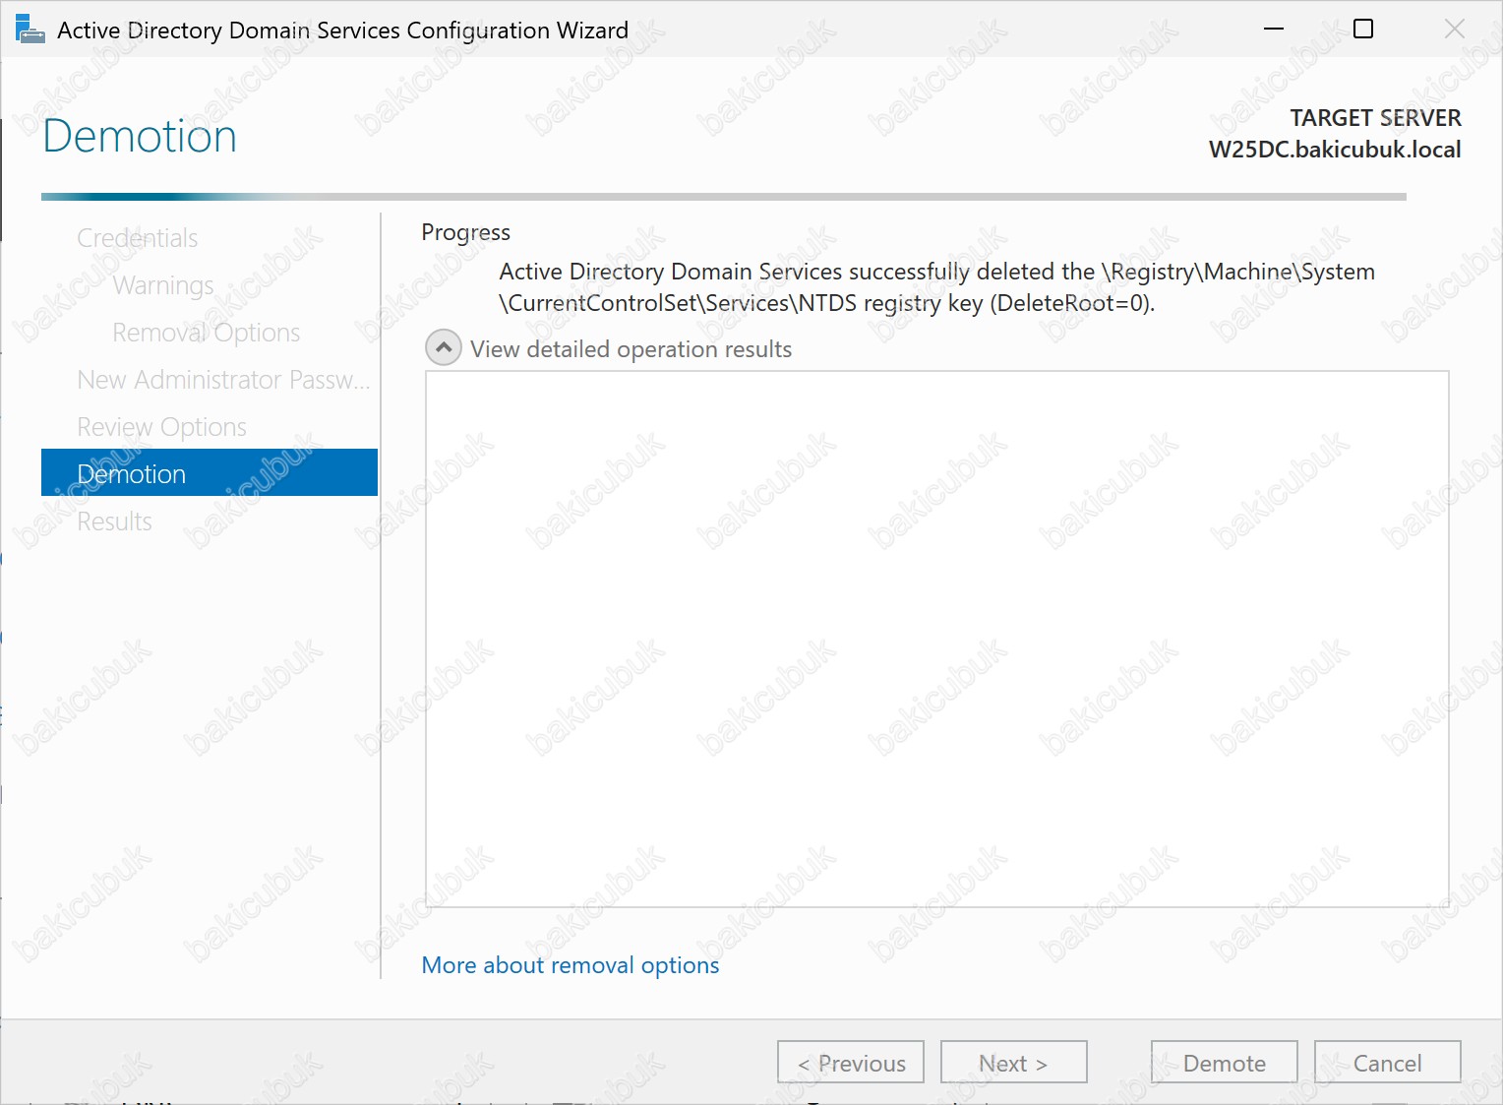
Task: Click the W25DC.bakicubuk.local server name
Action: point(1335,150)
